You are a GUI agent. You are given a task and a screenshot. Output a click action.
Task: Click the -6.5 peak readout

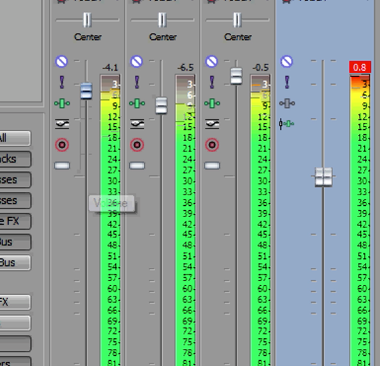coord(186,67)
